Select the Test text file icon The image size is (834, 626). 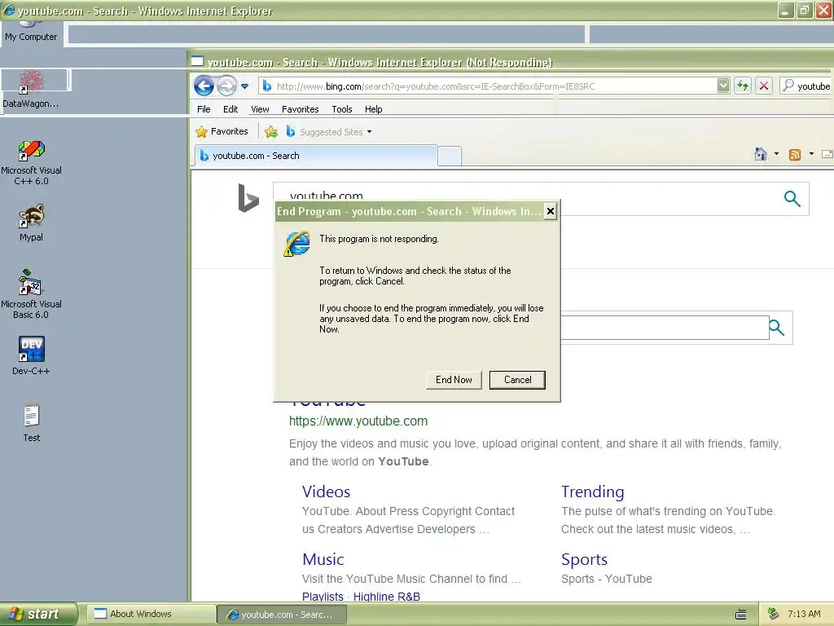coord(32,423)
